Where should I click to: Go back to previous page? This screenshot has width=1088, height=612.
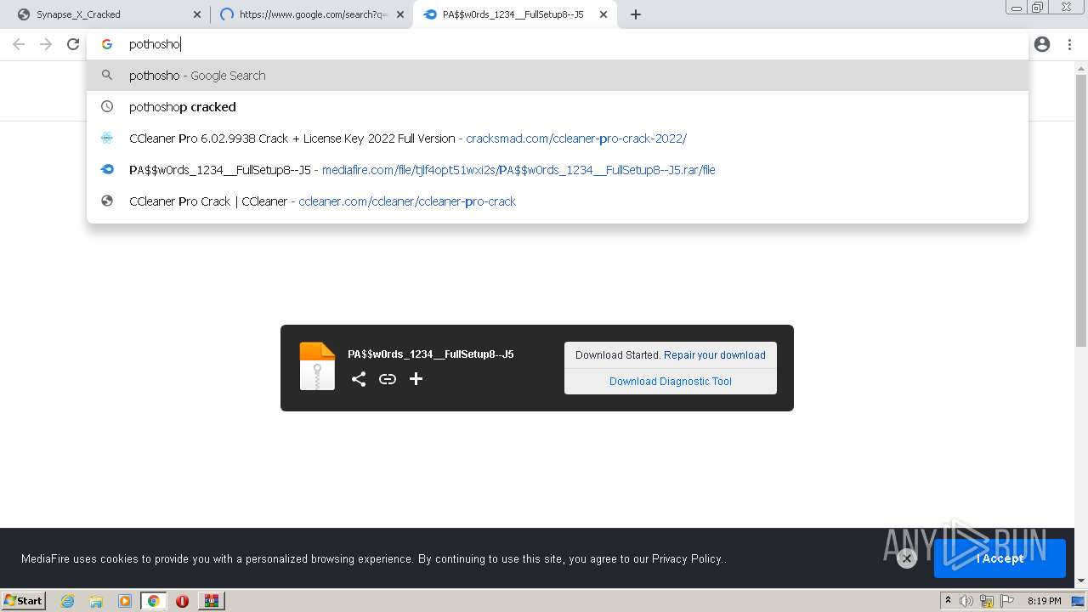click(x=19, y=44)
